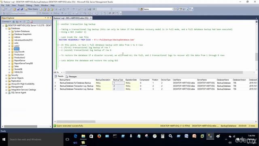Click the Connect Object Explorer plug icon

pyautogui.click(x=14, y=21)
